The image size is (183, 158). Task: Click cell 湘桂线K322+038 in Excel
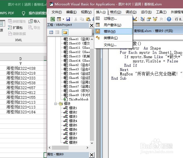22,68
